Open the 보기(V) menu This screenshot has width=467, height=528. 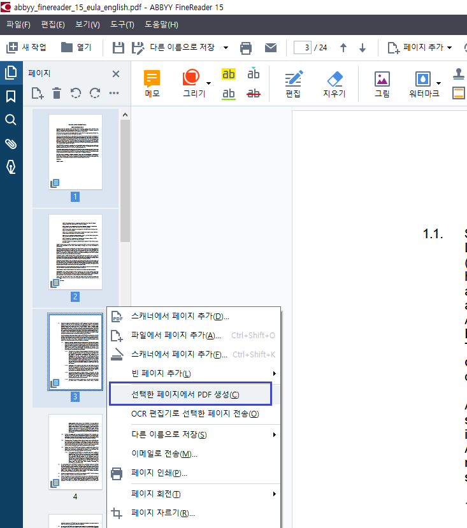point(88,25)
